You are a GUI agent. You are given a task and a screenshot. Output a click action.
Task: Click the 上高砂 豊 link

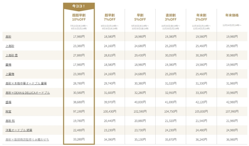click(12, 56)
